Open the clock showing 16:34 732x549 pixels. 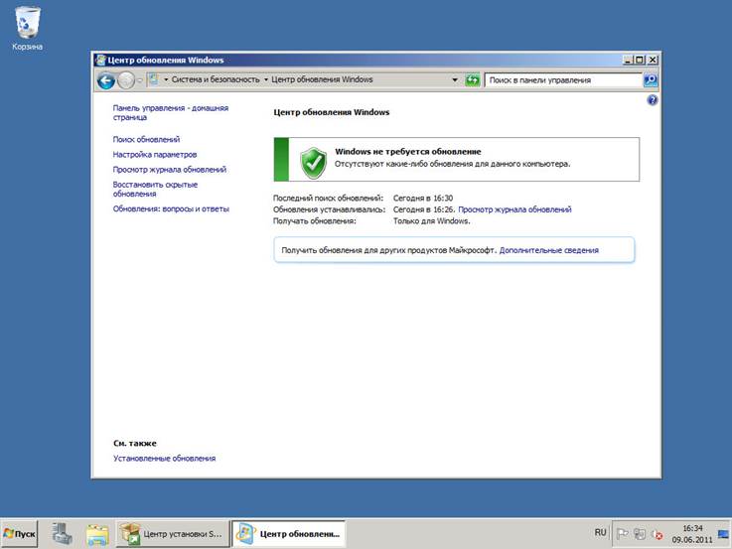point(692,533)
